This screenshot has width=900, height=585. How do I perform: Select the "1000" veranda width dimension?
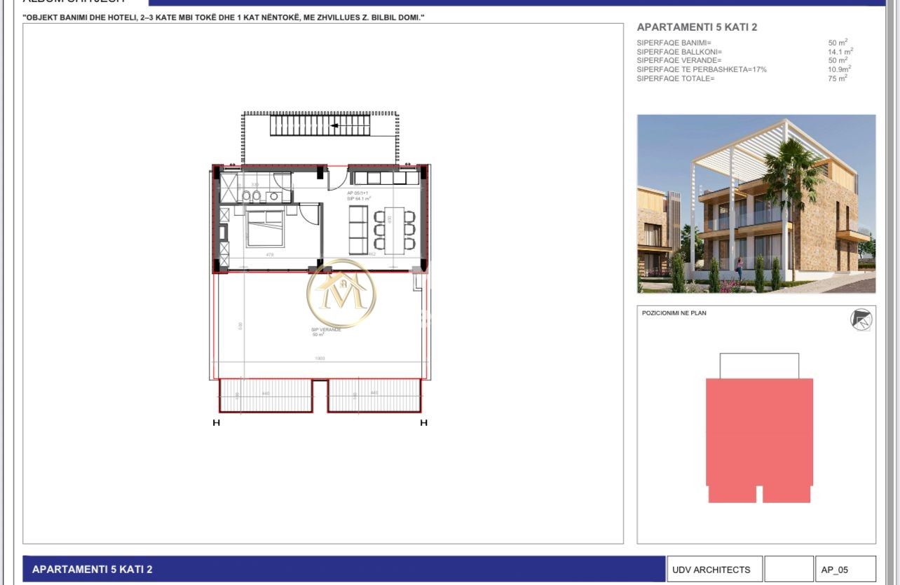320,359
